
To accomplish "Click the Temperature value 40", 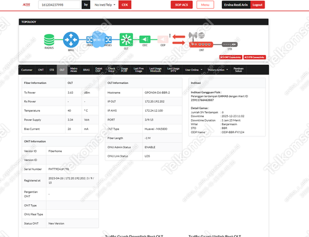I will (x=69, y=110).
